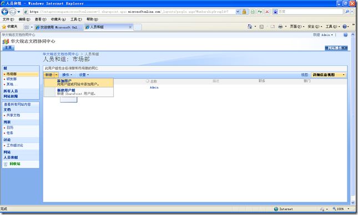
Task: Click 其他... in the groups list
Action: 12,84
